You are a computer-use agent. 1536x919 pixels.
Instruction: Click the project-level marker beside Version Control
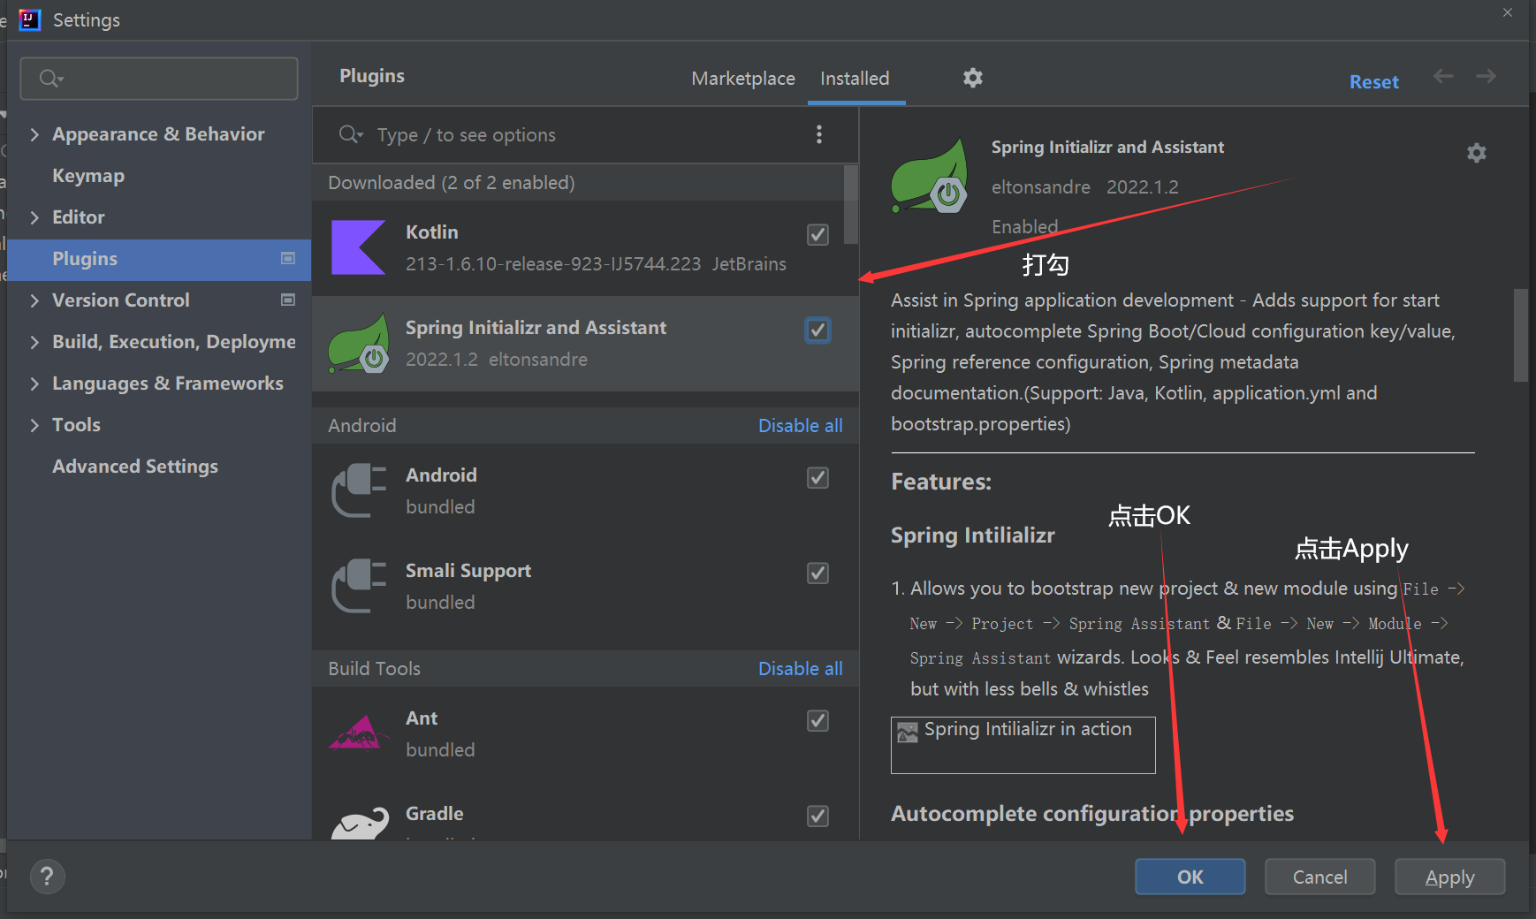(x=288, y=300)
